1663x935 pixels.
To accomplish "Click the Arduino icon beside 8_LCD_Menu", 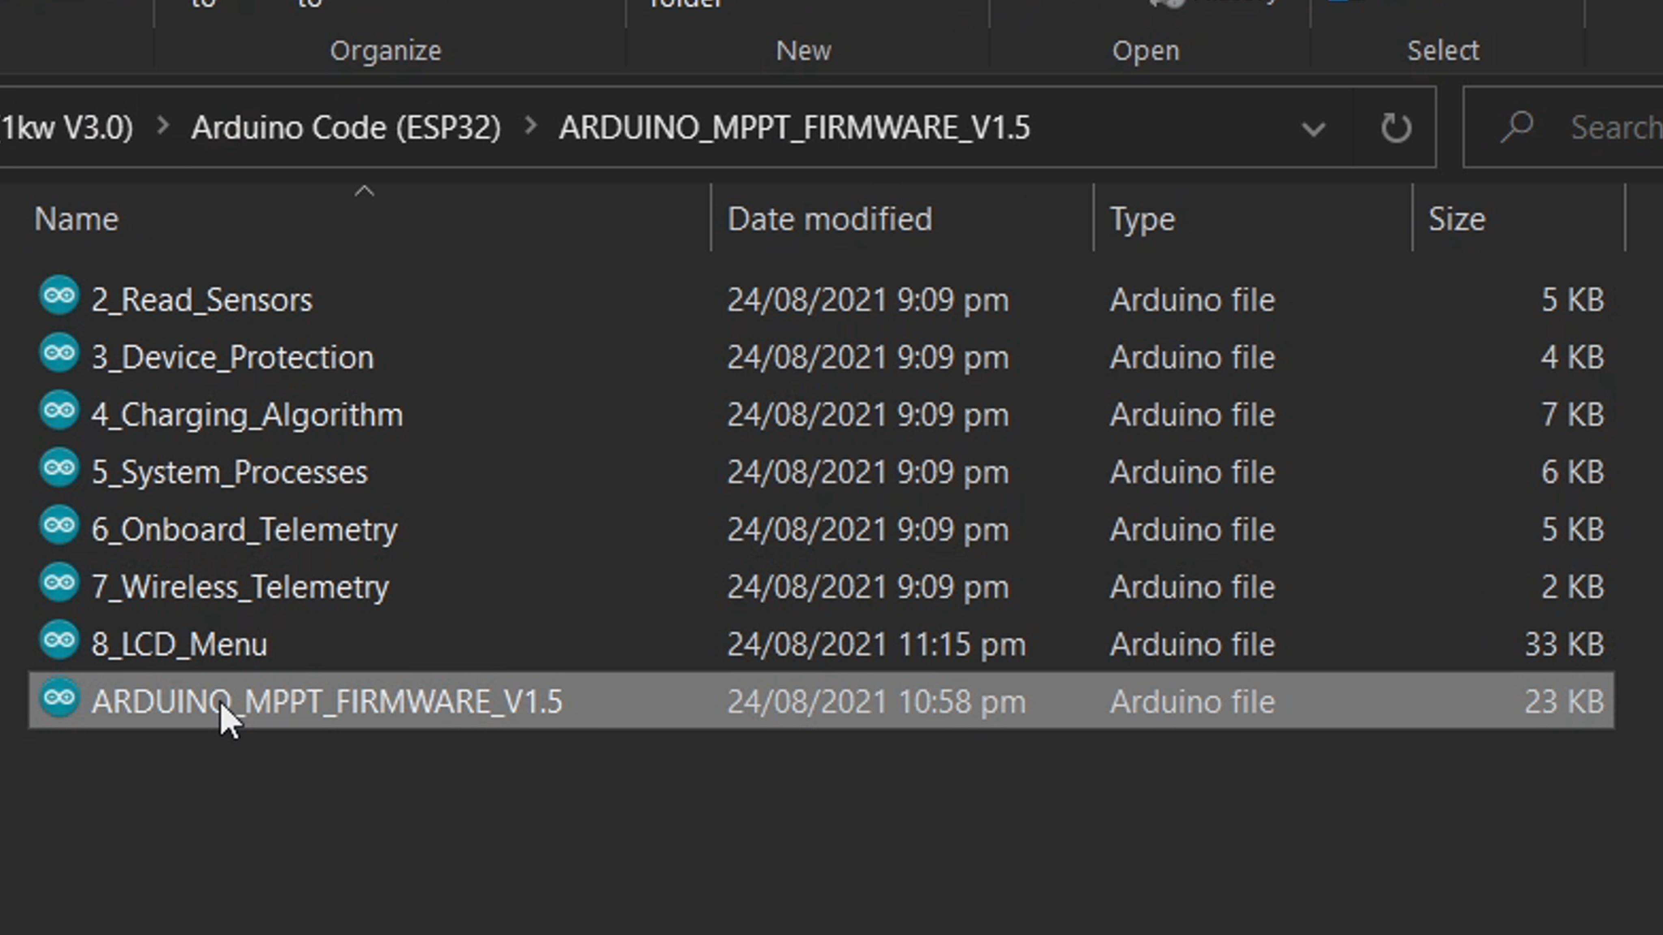I will (x=59, y=641).
